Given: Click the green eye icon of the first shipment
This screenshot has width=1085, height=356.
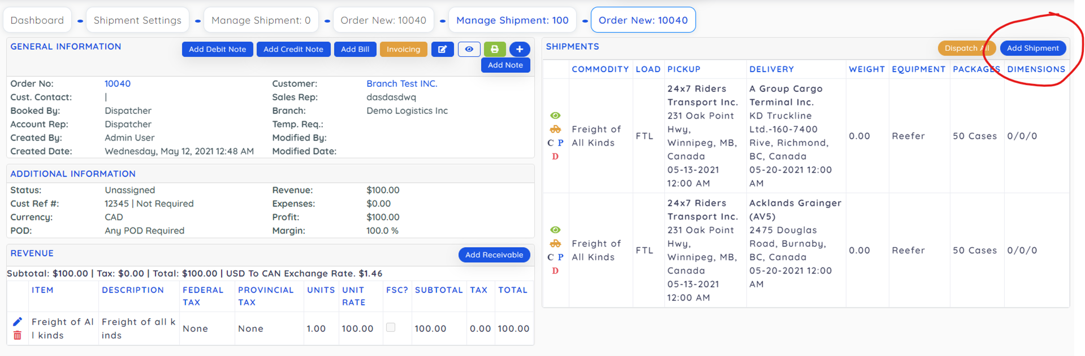Looking at the screenshot, I should click(555, 116).
